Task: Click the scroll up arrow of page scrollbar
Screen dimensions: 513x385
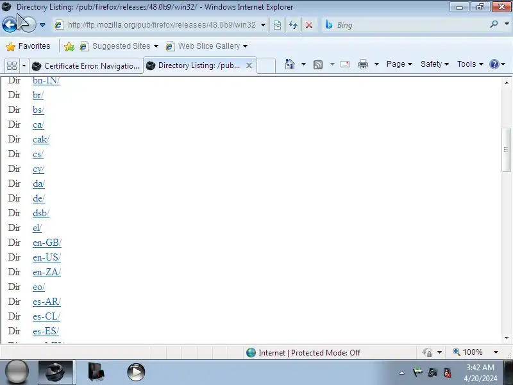Action: point(507,83)
